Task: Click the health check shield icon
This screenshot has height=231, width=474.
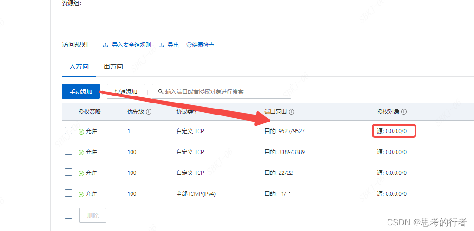Action: [x=189, y=45]
